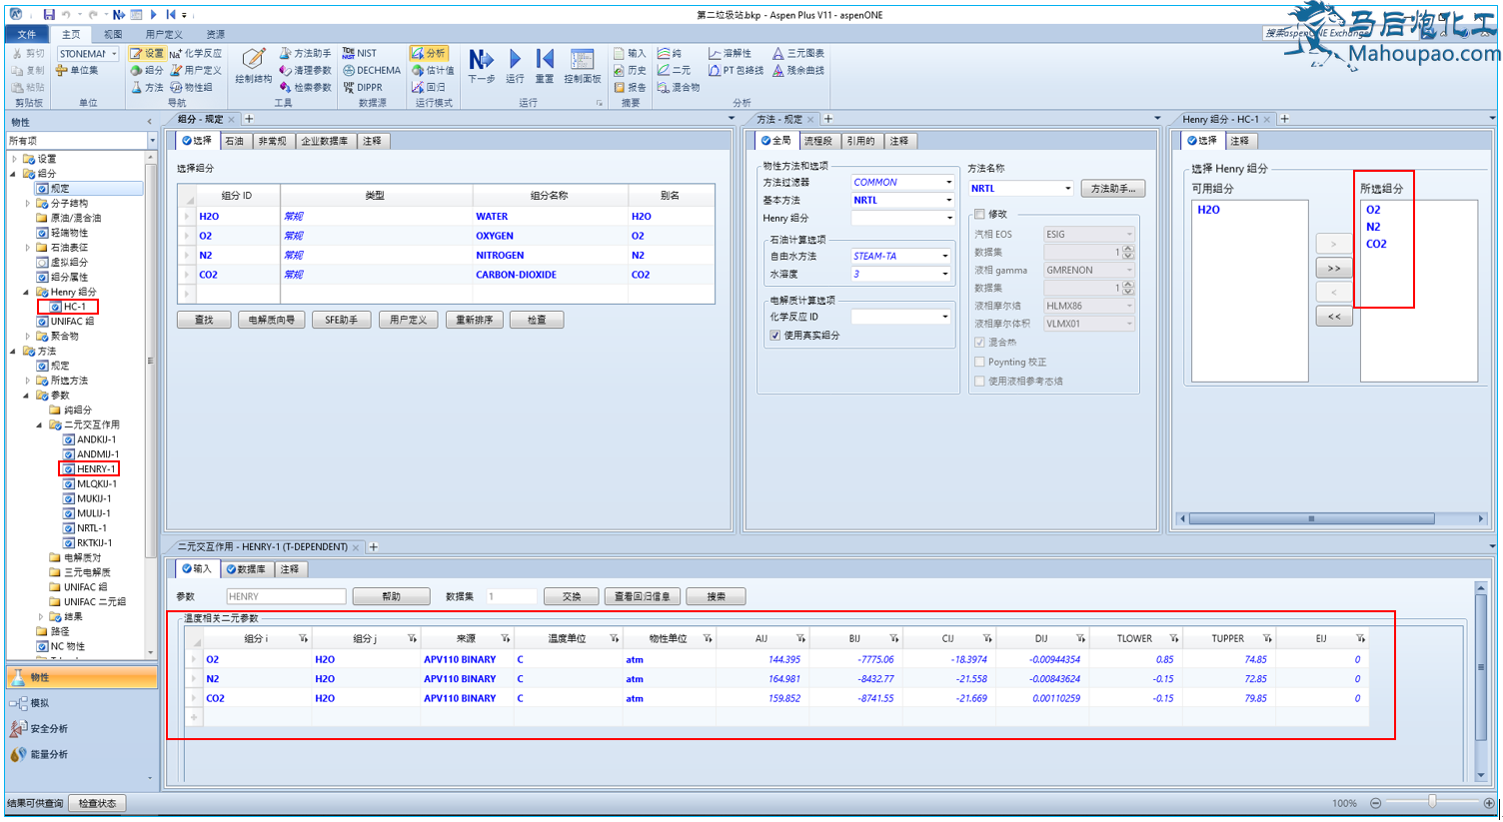Image resolution: width=1503 pixels, height=822 pixels.
Task: Click the 三元图表 ternary diagram icon
Action: [x=798, y=53]
